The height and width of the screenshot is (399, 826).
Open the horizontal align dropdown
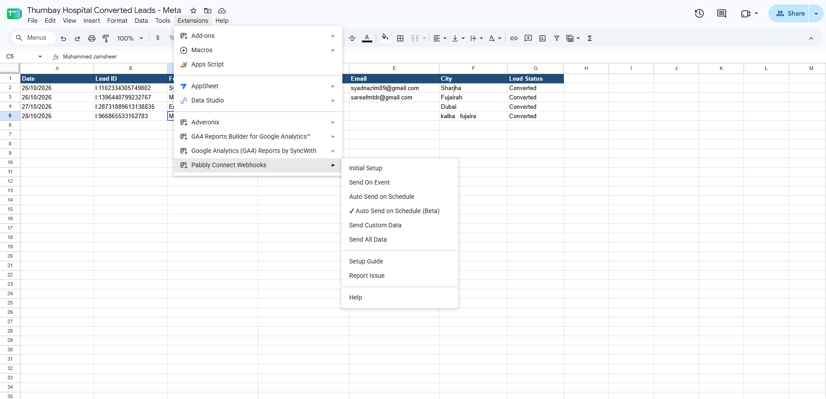pyautogui.click(x=440, y=38)
